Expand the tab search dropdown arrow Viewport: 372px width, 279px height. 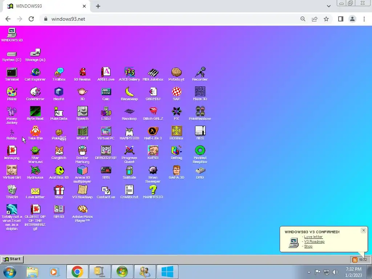(x=328, y=6)
